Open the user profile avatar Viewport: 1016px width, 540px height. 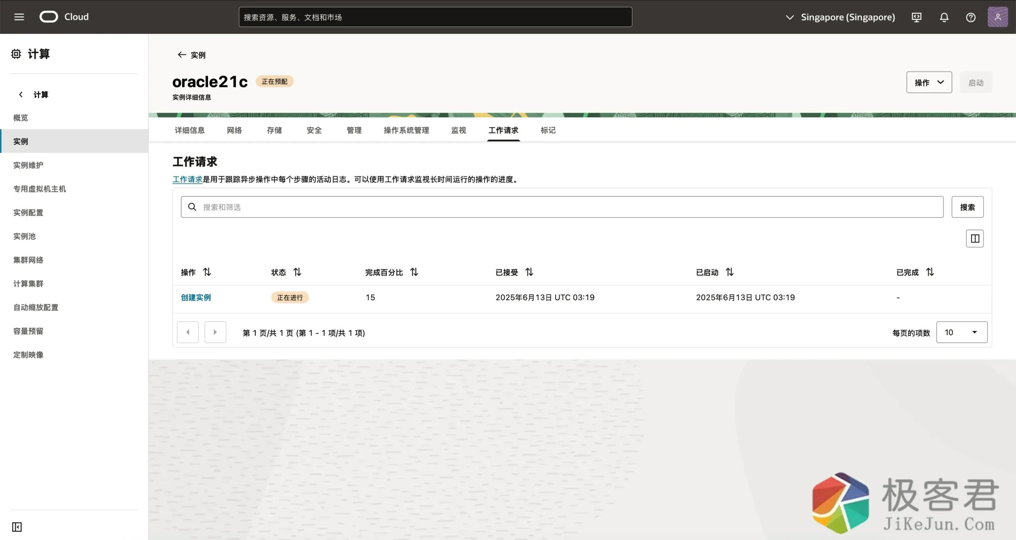point(997,17)
